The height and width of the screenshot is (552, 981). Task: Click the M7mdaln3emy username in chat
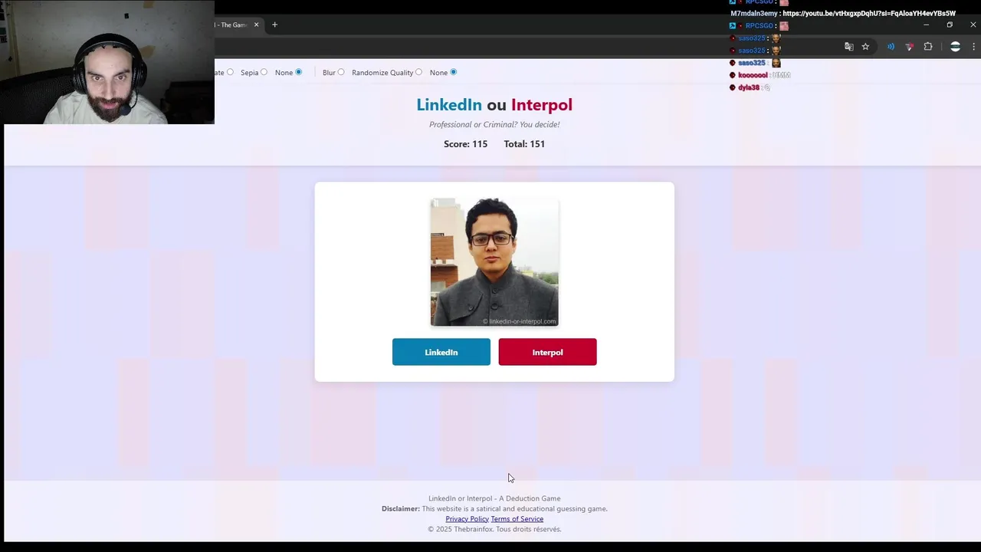[753, 13]
